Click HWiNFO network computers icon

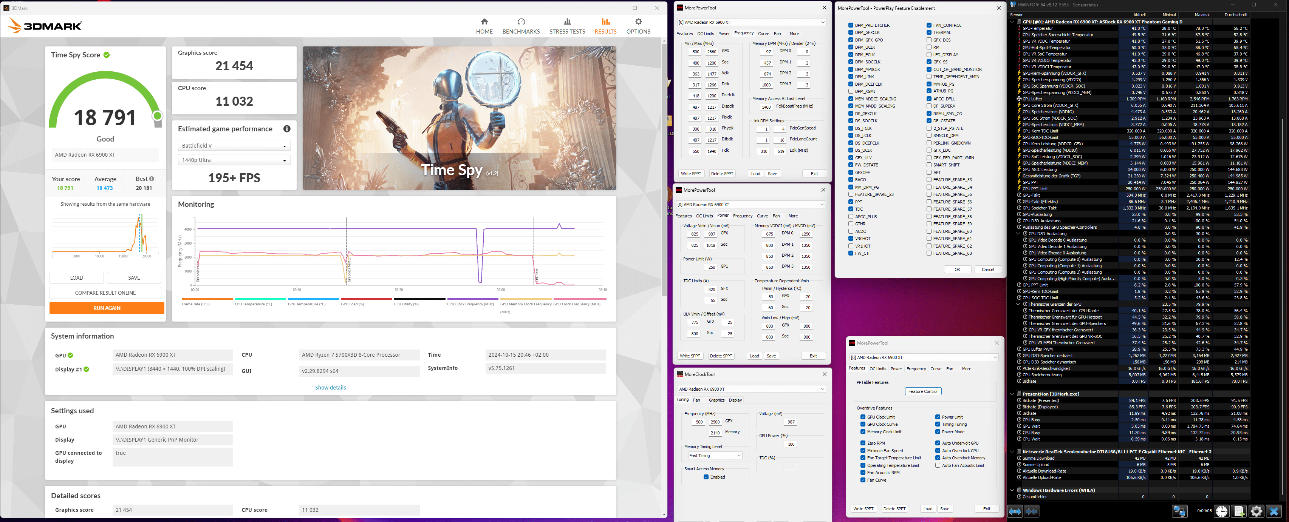(1179, 511)
